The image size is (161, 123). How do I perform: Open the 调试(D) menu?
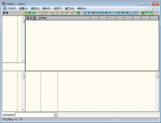[x=35, y=8]
